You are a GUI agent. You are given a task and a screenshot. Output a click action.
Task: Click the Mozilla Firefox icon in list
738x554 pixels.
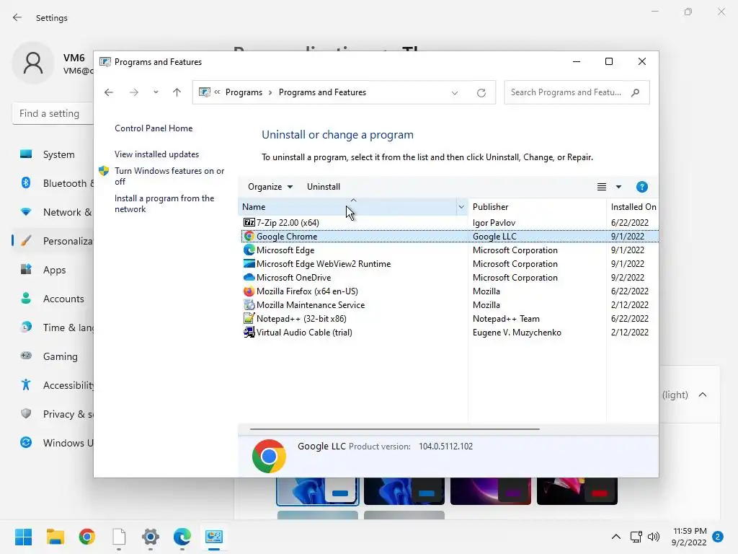point(249,291)
